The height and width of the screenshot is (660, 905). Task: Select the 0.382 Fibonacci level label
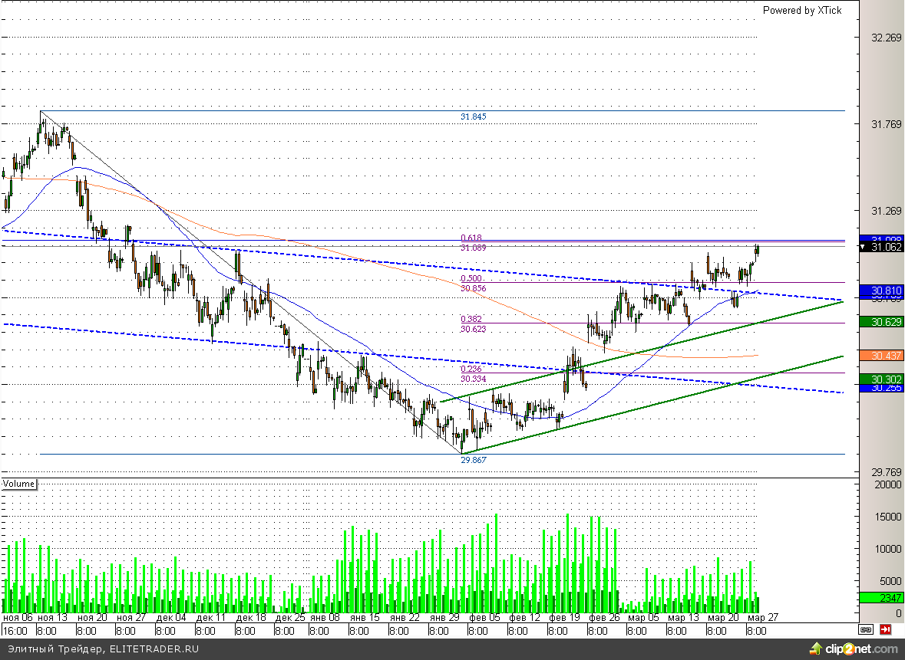pyautogui.click(x=471, y=319)
